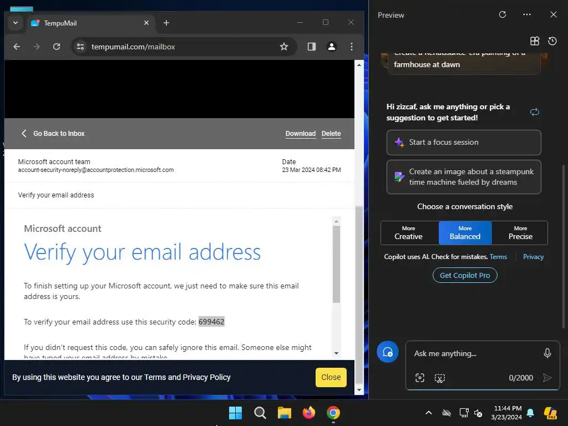Image resolution: width=568 pixels, height=426 pixels.
Task: Select the TempuMail tab
Action: coord(90,23)
